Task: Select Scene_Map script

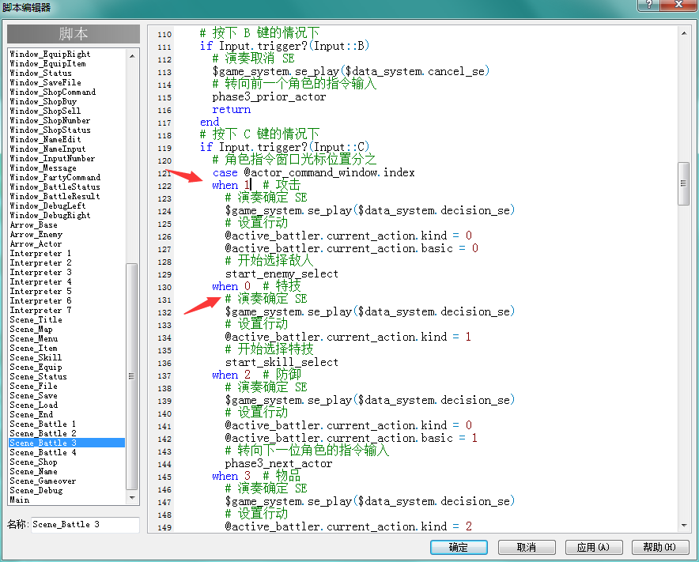Action: pos(31,330)
